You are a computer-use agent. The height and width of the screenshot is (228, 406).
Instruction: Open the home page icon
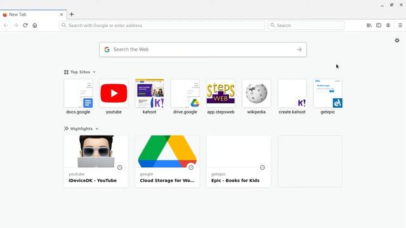(35, 25)
